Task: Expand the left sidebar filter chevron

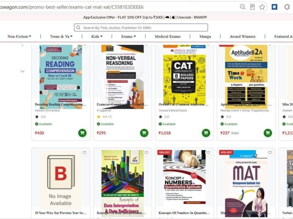Action: point(22,71)
